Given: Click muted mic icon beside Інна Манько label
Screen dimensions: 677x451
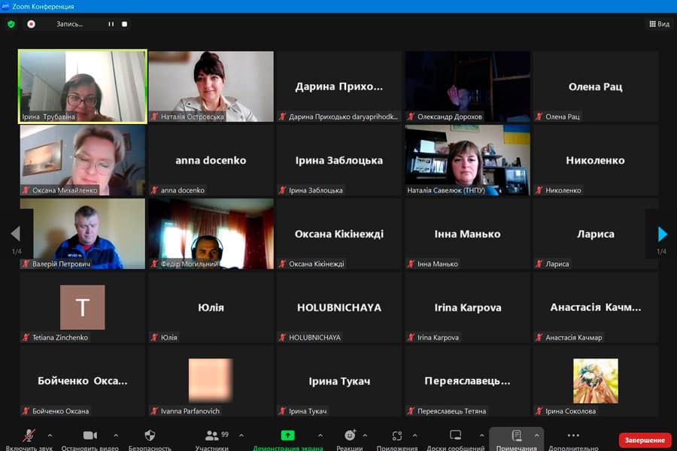Looking at the screenshot, I should (411, 264).
